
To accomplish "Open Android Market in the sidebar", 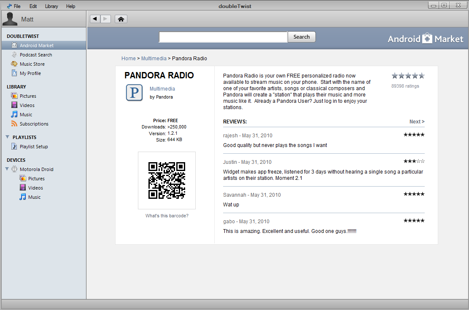I will [x=36, y=45].
